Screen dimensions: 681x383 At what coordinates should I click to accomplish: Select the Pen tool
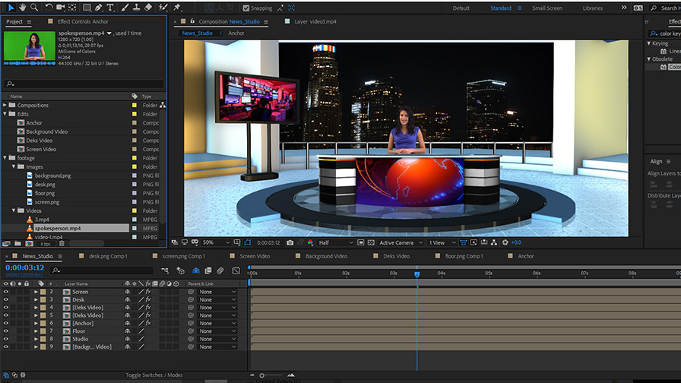(99, 8)
